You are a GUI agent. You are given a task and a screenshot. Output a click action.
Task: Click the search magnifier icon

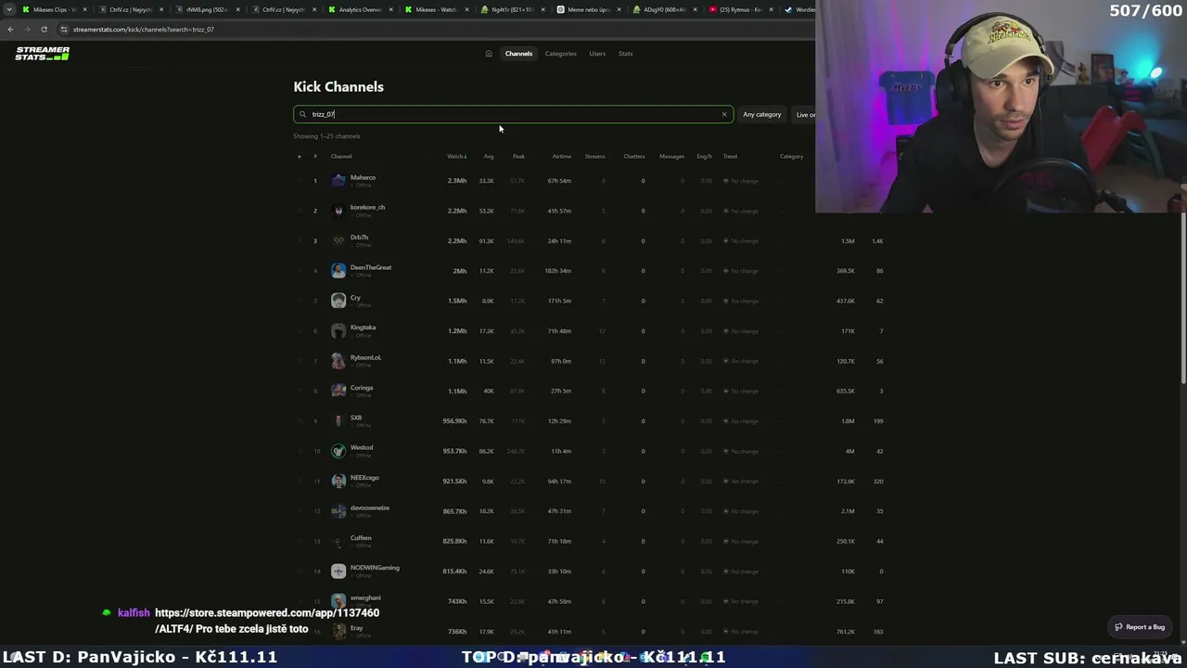(x=302, y=114)
